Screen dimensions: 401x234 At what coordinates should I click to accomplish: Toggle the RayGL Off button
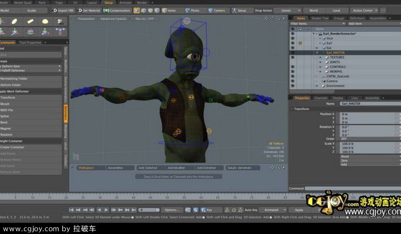click(x=144, y=19)
